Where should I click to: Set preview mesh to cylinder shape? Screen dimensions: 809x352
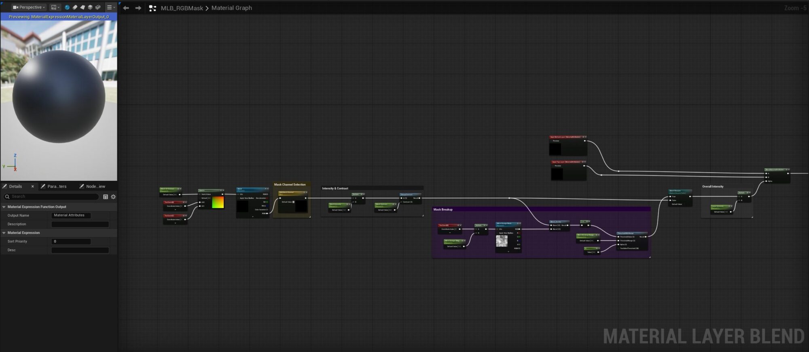pos(75,7)
